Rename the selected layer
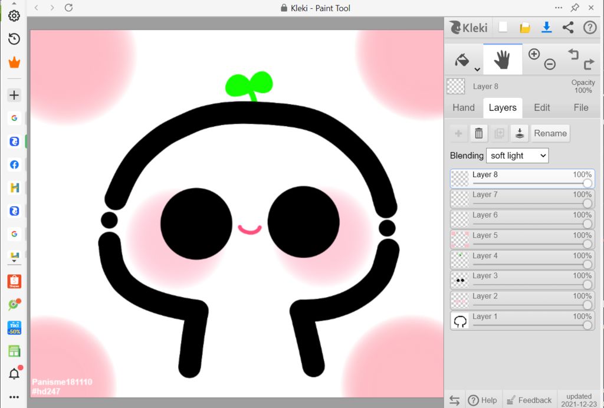This screenshot has height=408, width=604. [x=550, y=134]
